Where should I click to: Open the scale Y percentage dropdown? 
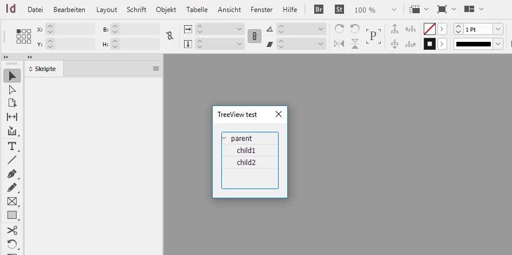point(239,44)
